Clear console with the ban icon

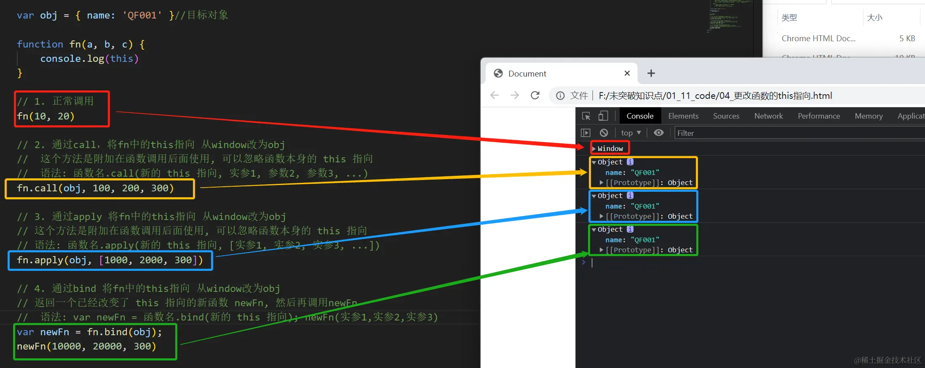[x=604, y=133]
